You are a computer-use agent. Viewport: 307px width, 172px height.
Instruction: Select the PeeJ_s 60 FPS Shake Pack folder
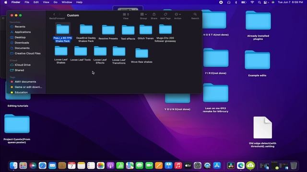click(x=63, y=29)
